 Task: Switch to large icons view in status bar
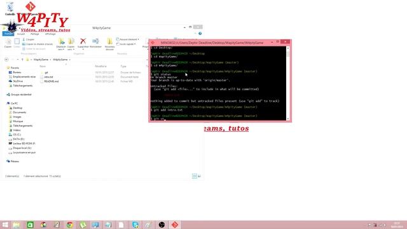pyautogui.click(x=199, y=176)
